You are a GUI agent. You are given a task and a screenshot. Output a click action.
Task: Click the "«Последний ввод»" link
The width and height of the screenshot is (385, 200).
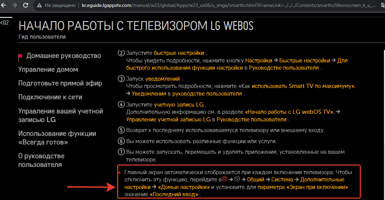coord(174,194)
